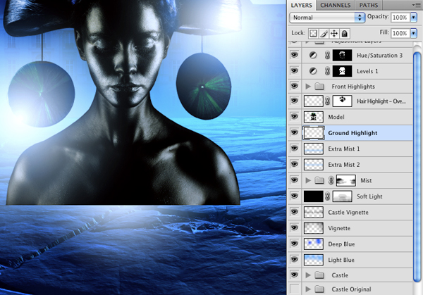The width and height of the screenshot is (423, 295).
Task: Click the Levels 1 mask link icon
Action: coord(327,71)
